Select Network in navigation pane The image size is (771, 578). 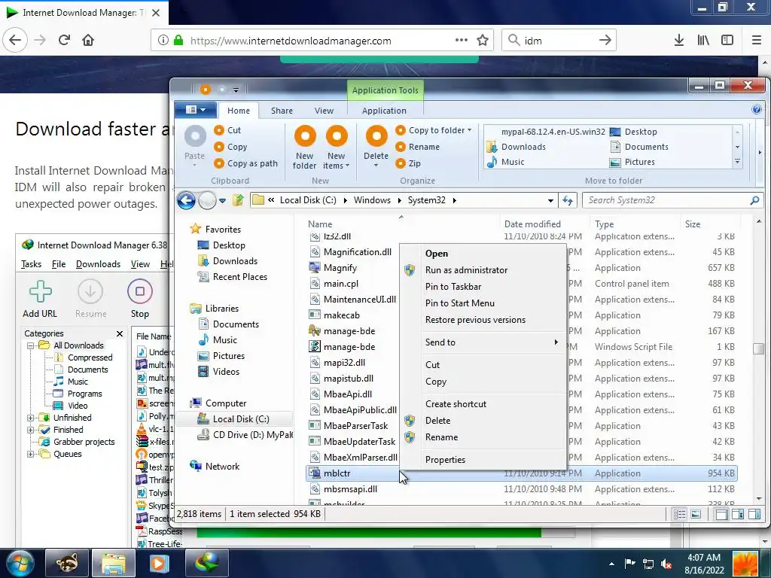point(215,467)
